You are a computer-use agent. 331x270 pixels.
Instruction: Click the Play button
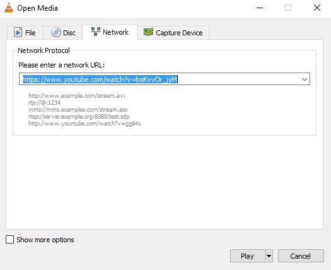(247, 256)
